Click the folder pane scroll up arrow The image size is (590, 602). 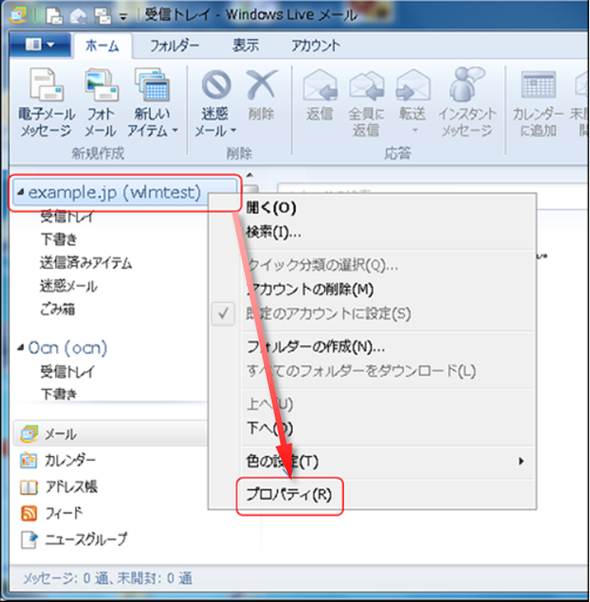250,176
